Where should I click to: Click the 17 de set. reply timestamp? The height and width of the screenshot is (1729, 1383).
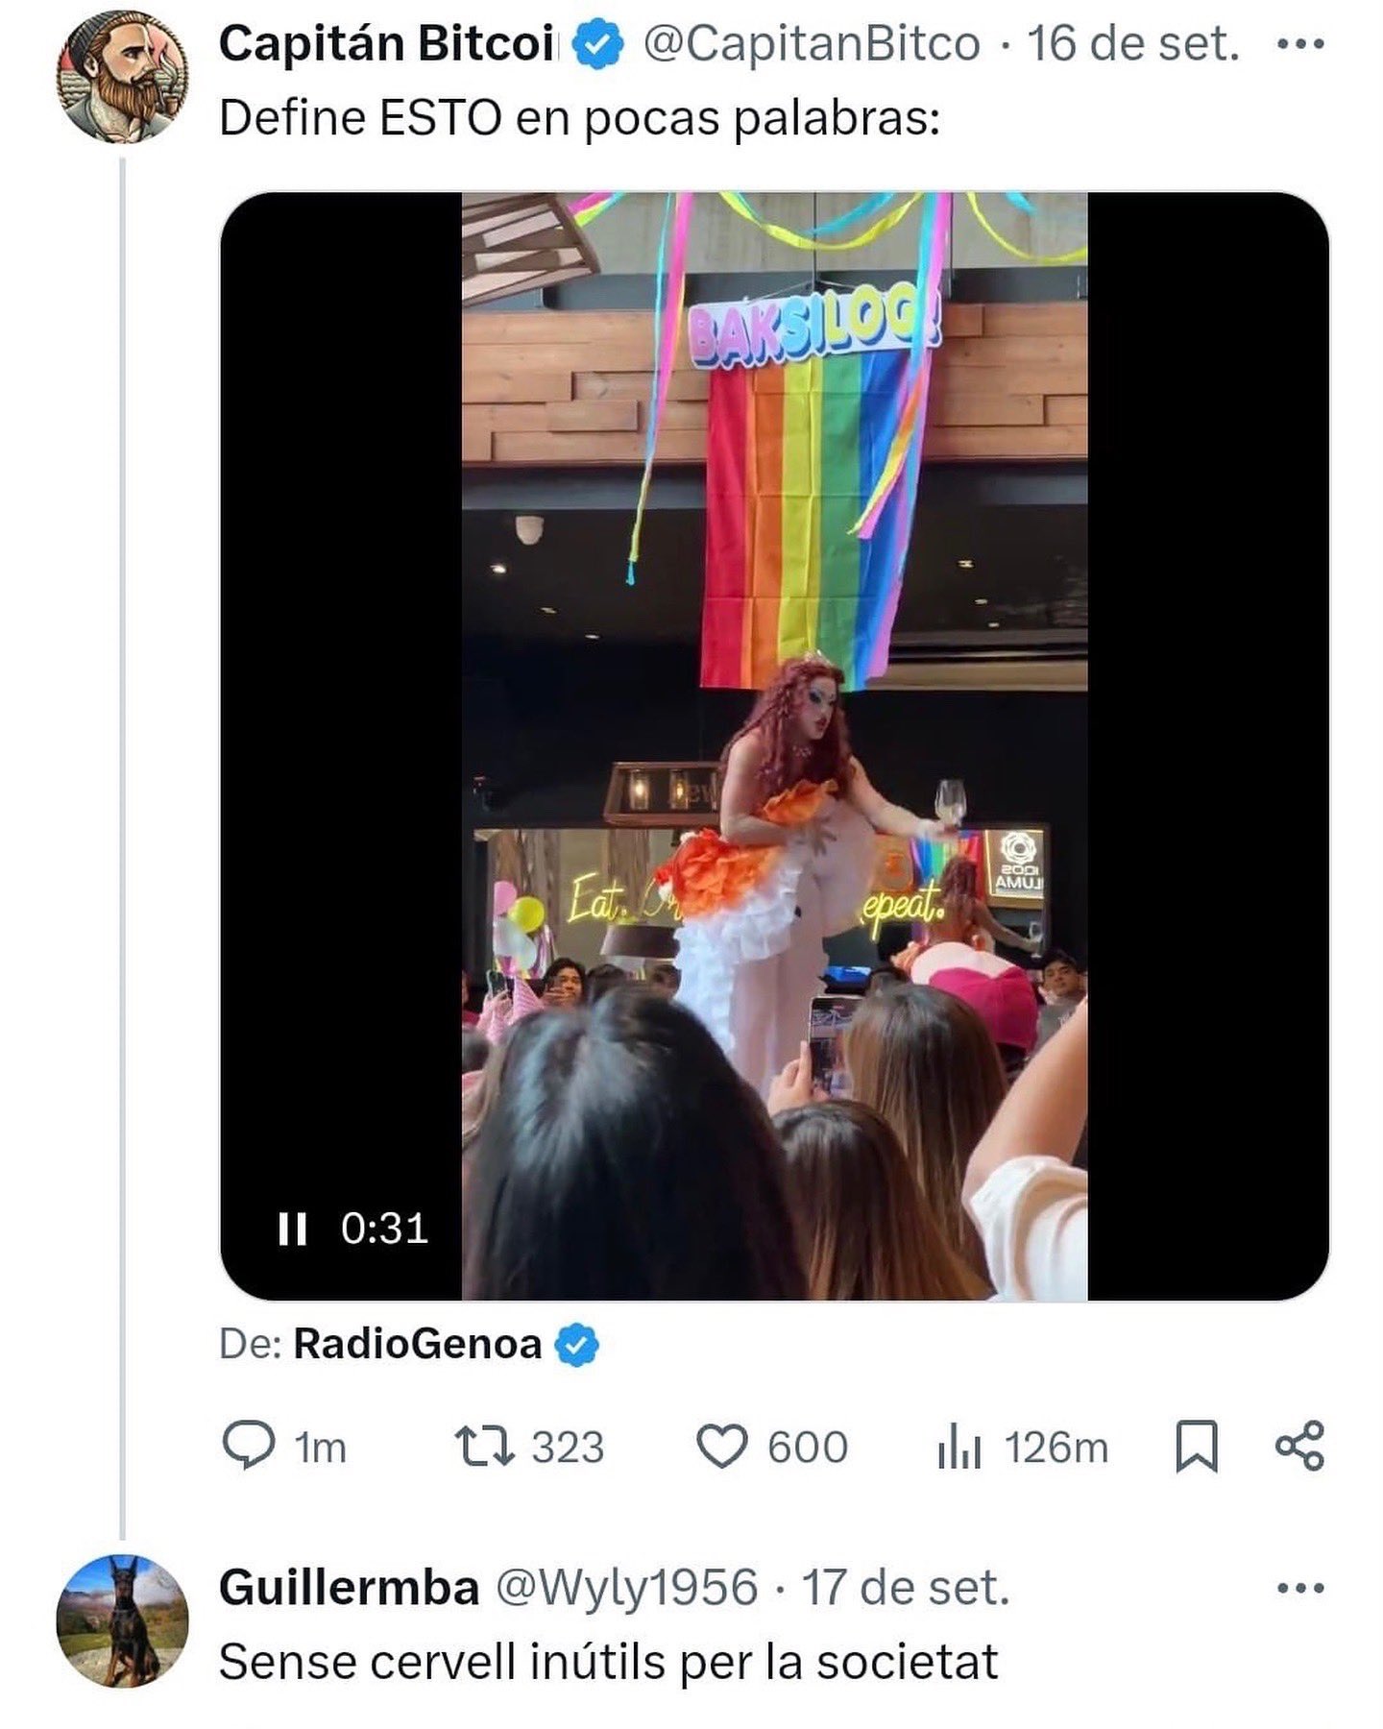point(906,1588)
